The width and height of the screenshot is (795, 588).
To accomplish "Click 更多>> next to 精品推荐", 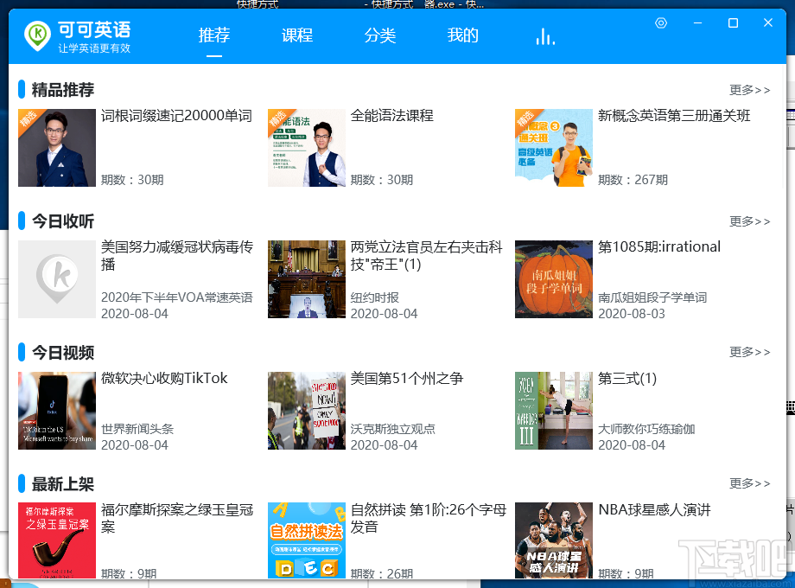I will tap(748, 89).
